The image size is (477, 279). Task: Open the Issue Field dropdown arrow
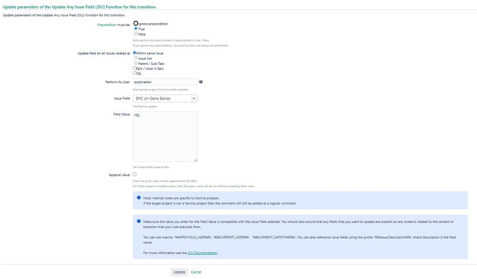(194, 99)
